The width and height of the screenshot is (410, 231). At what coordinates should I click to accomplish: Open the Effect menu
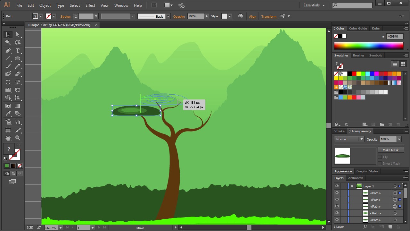coord(90,5)
